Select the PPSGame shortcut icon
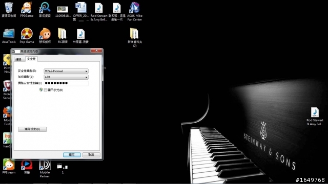Screen dimensions: 328x184 point(27,10)
